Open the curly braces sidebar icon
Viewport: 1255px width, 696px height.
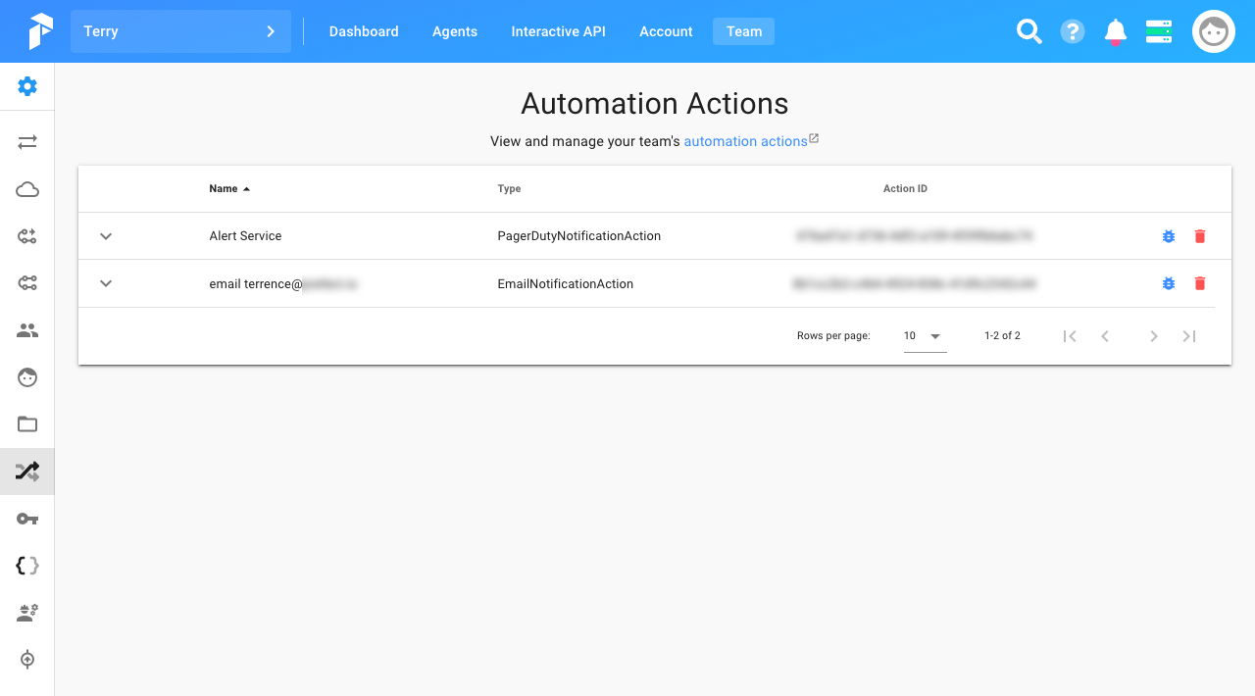27,566
